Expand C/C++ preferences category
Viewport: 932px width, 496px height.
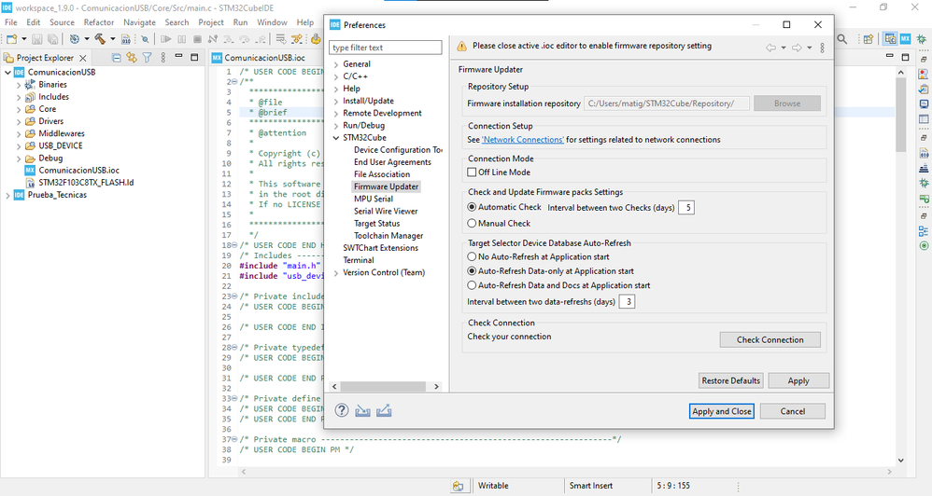tap(336, 76)
